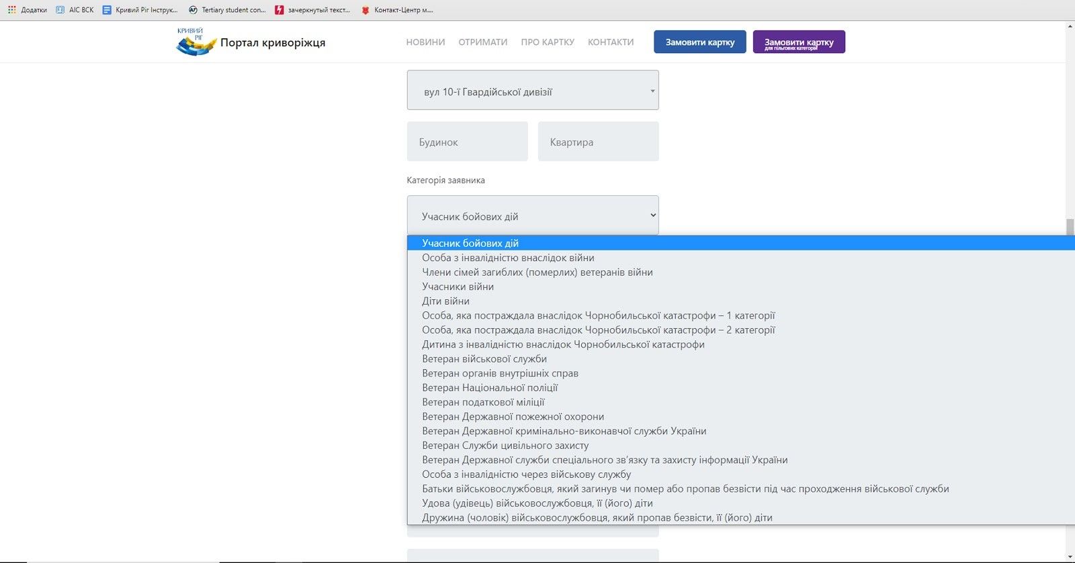The height and width of the screenshot is (563, 1075).
Task: Select Ветеран військової служби option
Action: (740, 358)
